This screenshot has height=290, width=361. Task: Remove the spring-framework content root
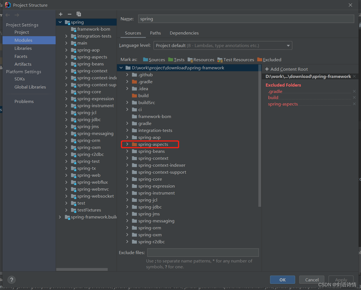click(354, 76)
